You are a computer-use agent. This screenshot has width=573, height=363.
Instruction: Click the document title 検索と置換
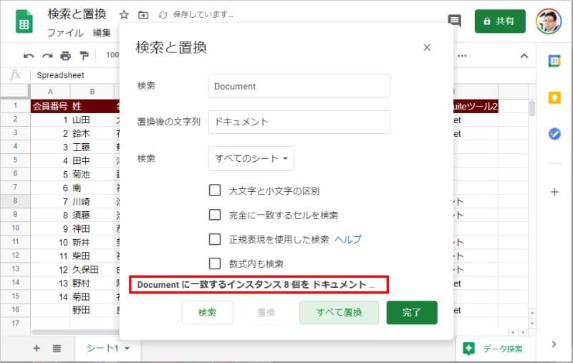click(x=77, y=14)
